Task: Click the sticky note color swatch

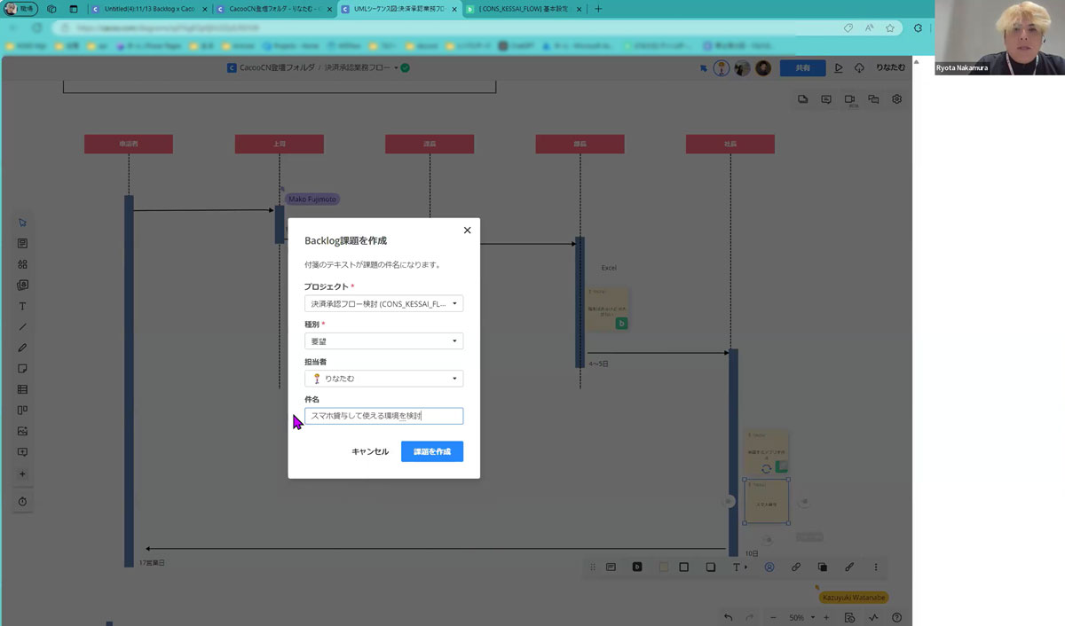Action: (662, 567)
